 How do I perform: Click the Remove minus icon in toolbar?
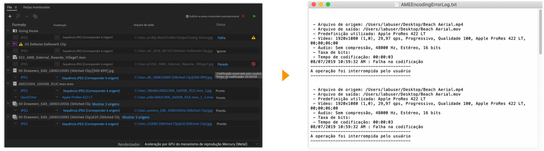27,16
